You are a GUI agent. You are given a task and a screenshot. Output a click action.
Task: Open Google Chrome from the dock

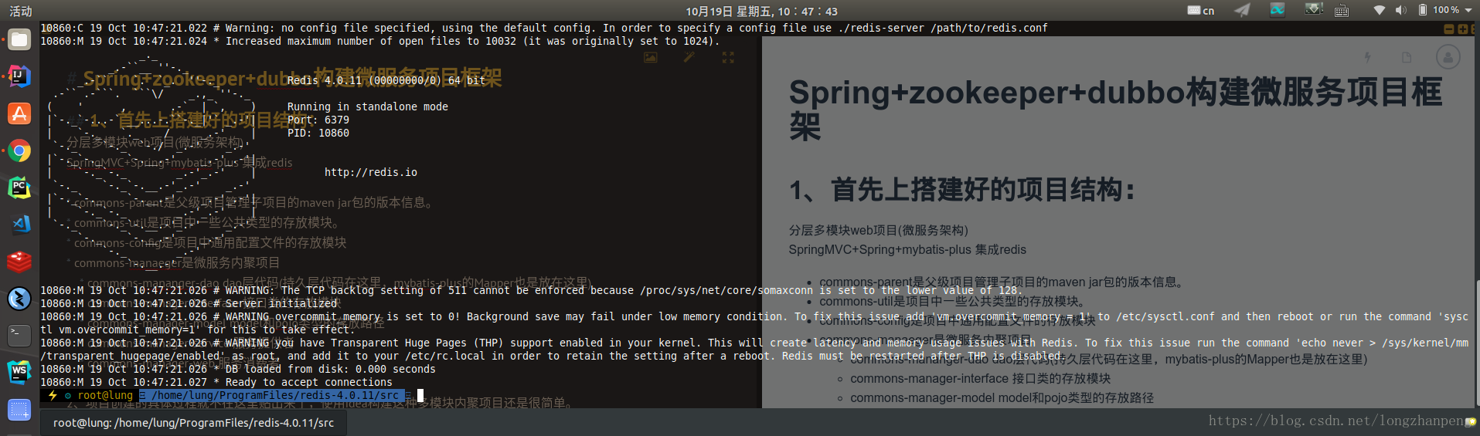point(19,150)
